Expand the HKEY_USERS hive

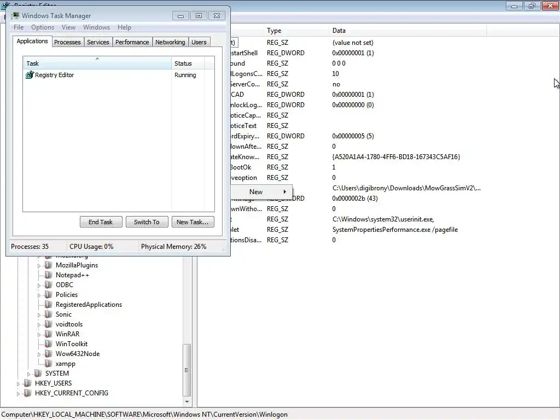click(18, 384)
